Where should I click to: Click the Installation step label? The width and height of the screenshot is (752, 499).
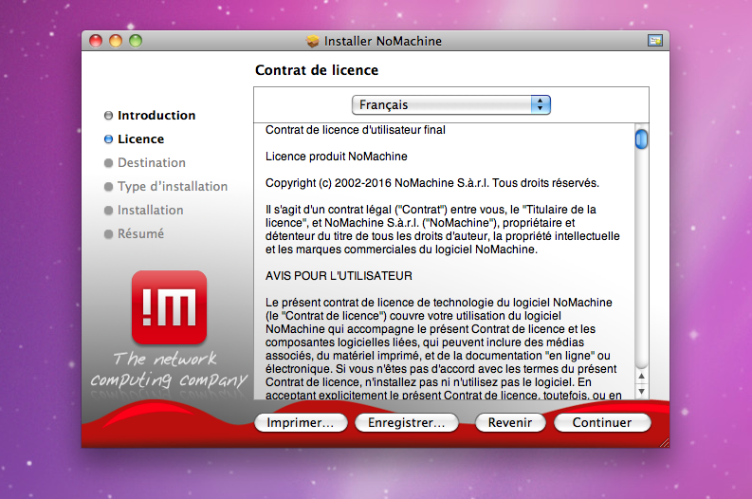[150, 211]
